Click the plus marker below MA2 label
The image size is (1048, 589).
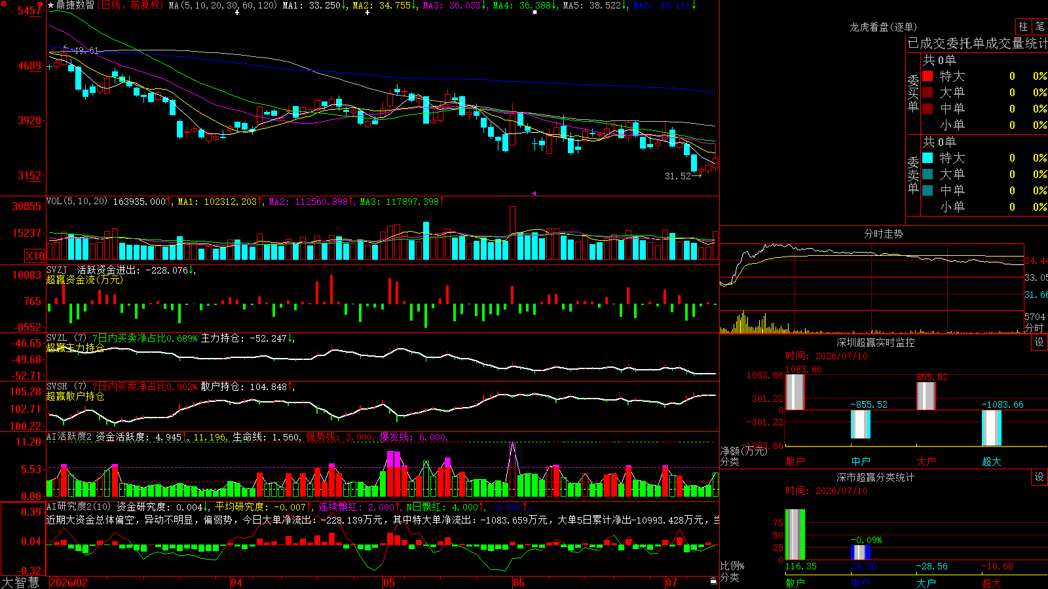[368, 12]
